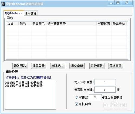Image resolution: width=135 pixels, height=114 pixels.
Task: Click the 删除选中 button
Action: [58, 66]
